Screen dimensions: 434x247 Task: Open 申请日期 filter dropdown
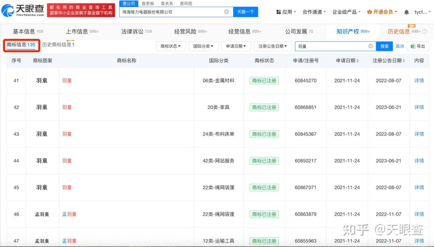point(236,46)
